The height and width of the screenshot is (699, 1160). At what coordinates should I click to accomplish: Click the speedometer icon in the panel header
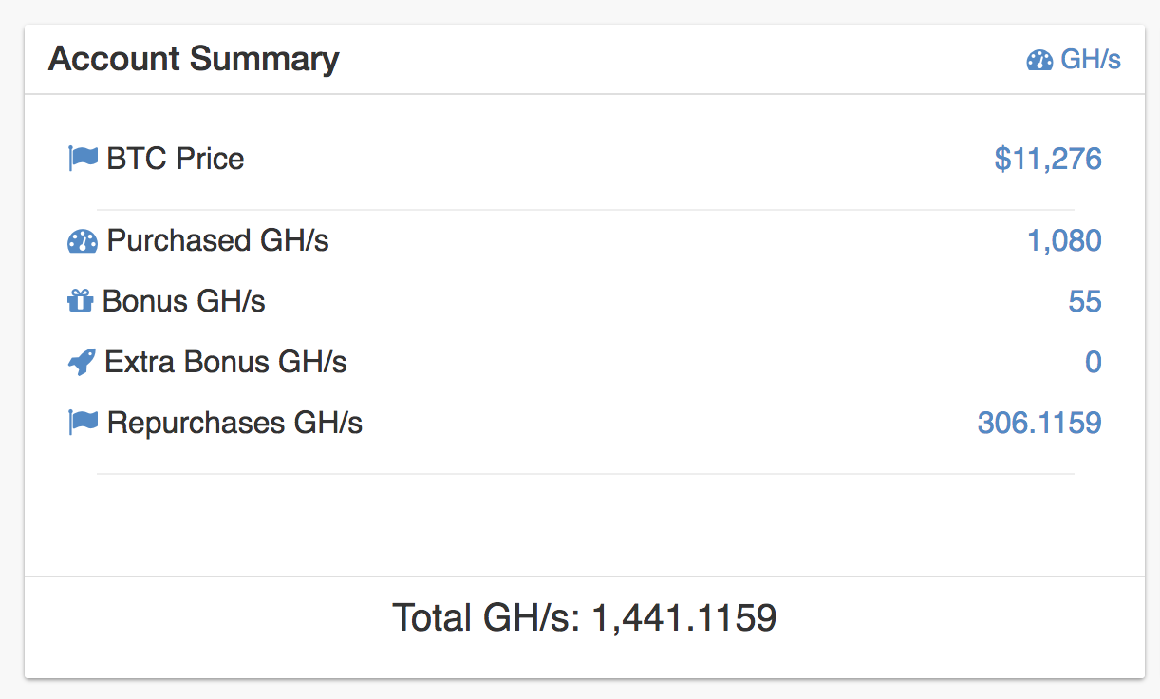pos(1039,60)
